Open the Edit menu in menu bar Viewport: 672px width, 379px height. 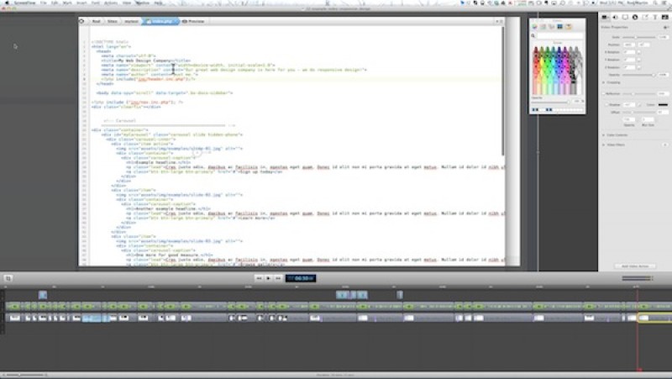point(55,3)
